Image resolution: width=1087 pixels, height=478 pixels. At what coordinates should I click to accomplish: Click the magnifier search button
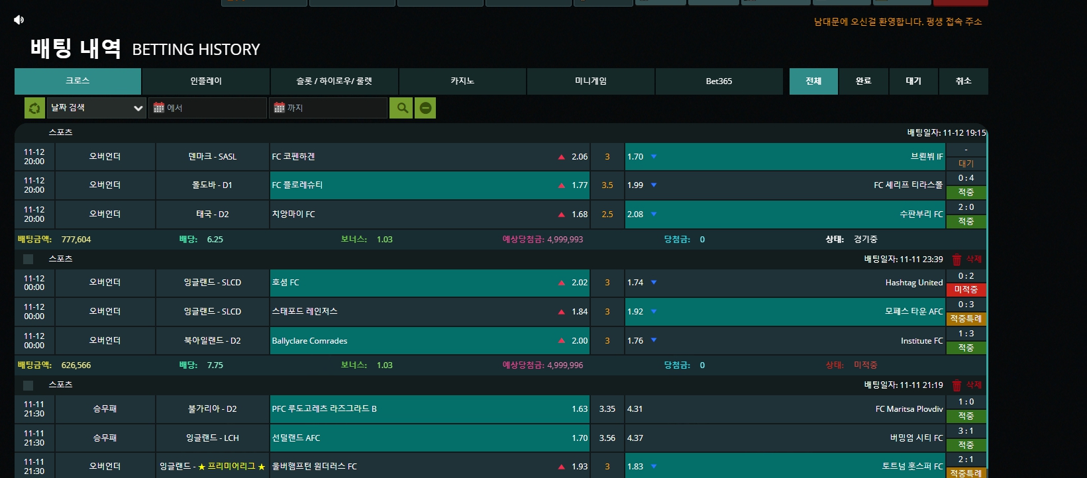coord(401,108)
